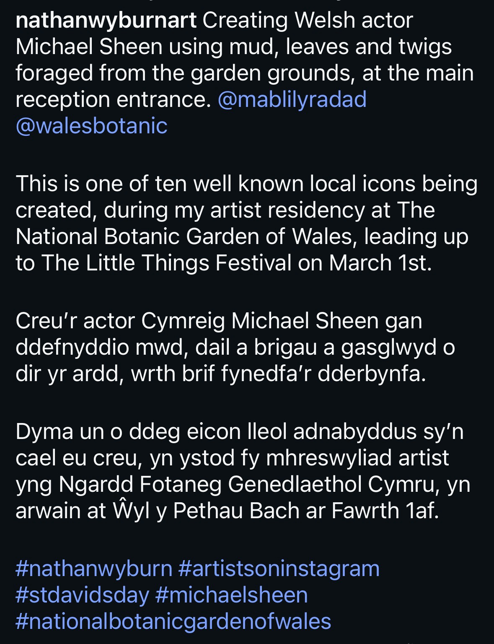Click the 'foraged from the garden grounds' line
The image size is (494, 644).
click(244, 73)
